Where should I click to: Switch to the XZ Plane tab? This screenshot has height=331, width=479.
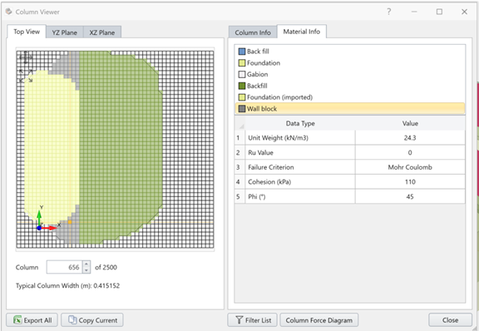(x=102, y=32)
